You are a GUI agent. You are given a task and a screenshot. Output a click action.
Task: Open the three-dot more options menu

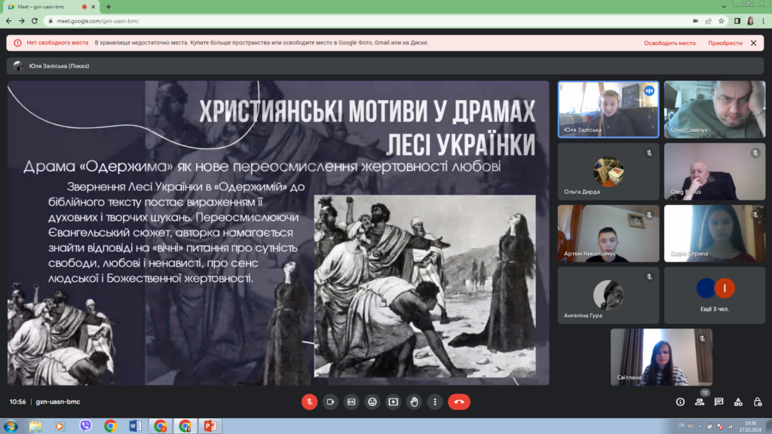(435, 402)
